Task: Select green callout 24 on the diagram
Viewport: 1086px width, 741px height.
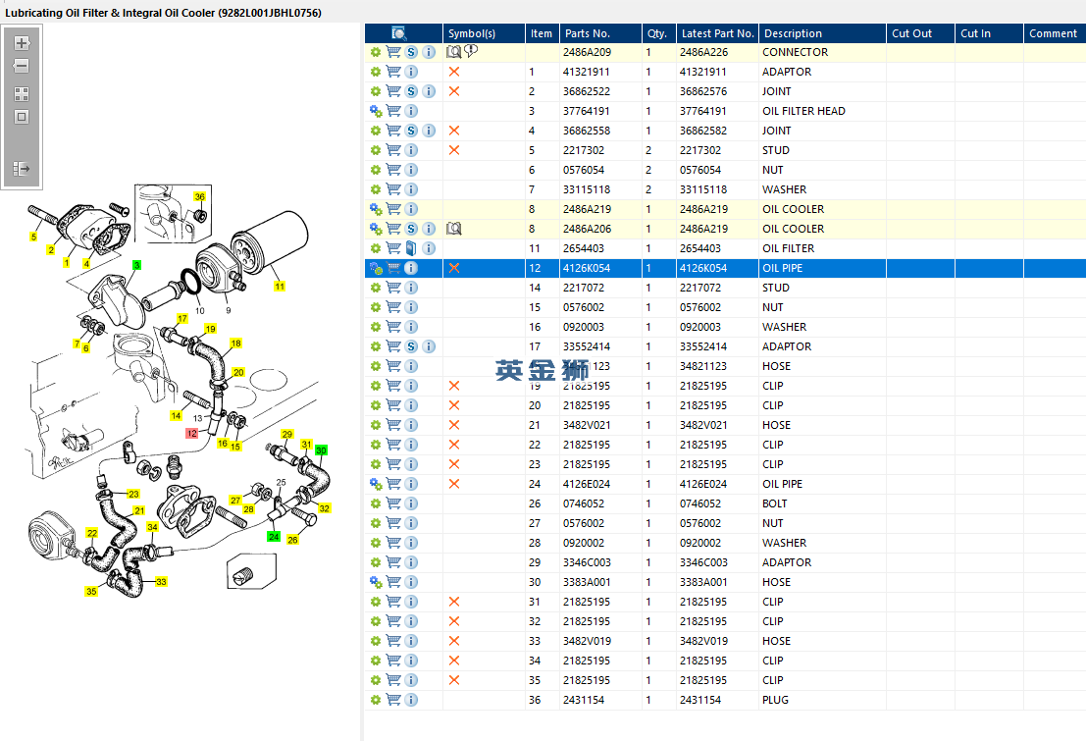Action: click(274, 537)
